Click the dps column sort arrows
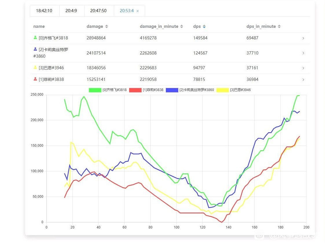This screenshot has width=325, height=243. tap(204, 26)
